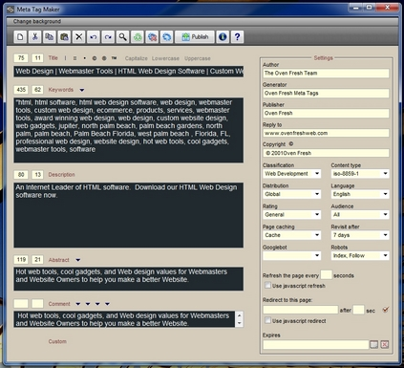
Task: Click the Paste clipboard icon
Action: pyautogui.click(x=64, y=37)
